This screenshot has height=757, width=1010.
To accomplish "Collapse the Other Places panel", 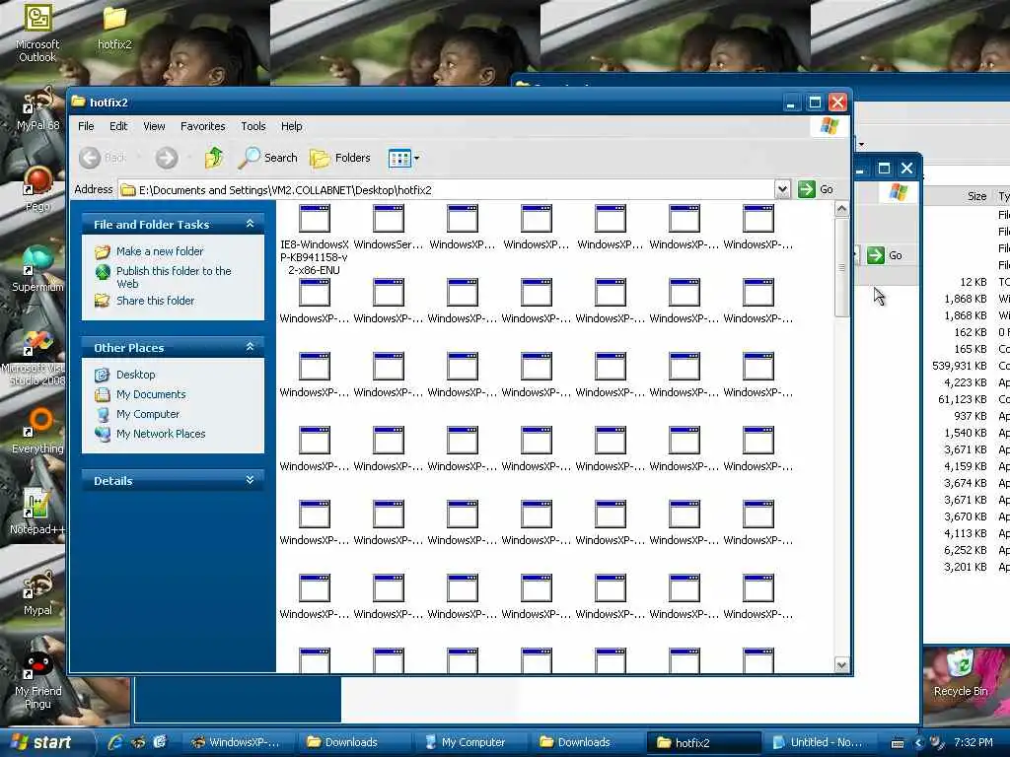I will 250,347.
